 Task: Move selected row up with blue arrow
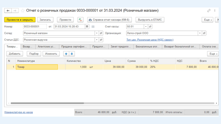pos(66,54)
